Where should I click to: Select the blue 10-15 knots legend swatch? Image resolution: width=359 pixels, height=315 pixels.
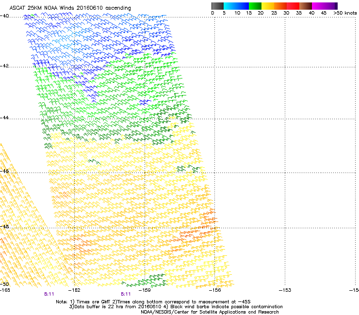click(243, 6)
